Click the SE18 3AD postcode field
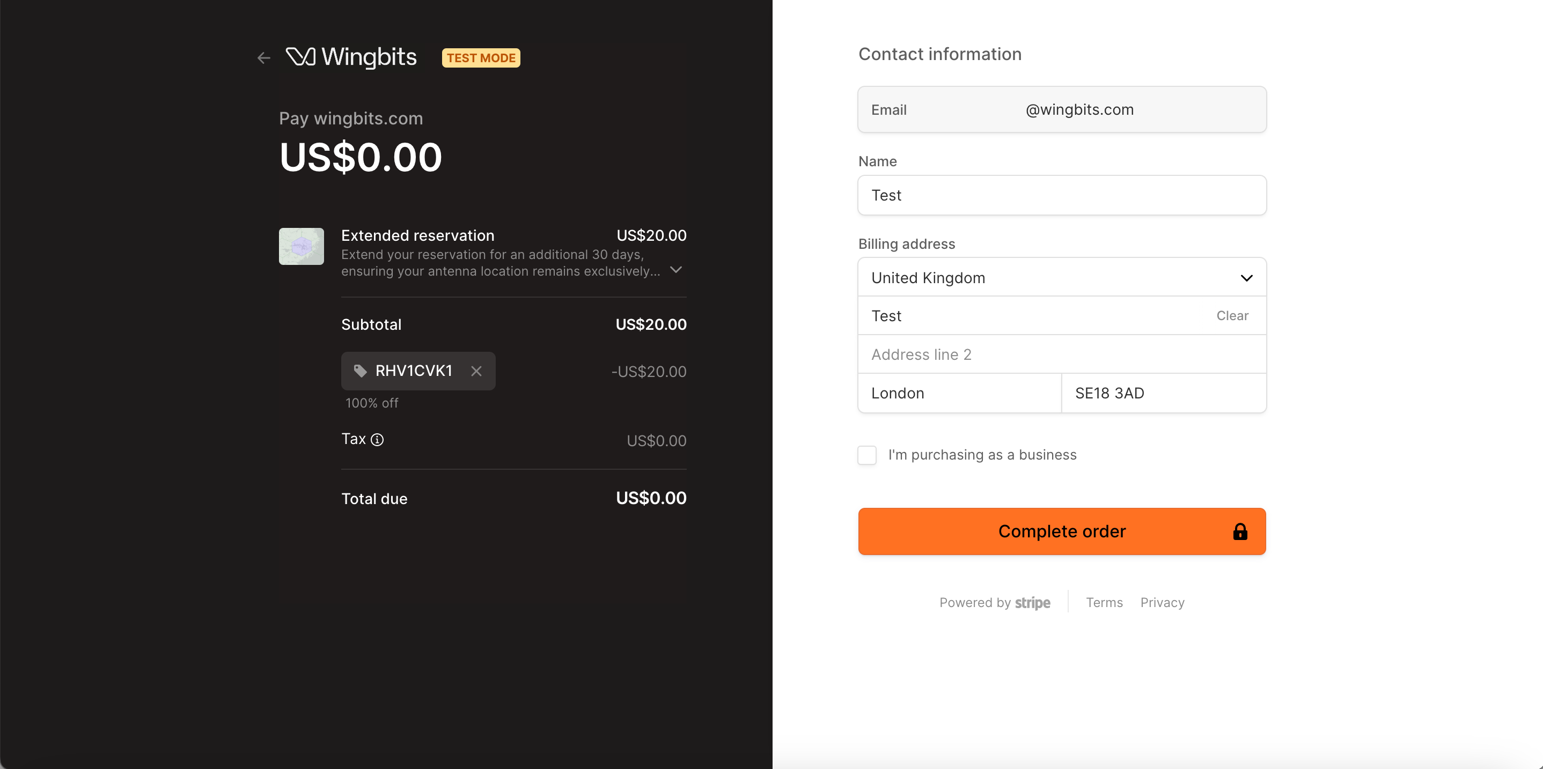Image resolution: width=1543 pixels, height=769 pixels. tap(1163, 394)
